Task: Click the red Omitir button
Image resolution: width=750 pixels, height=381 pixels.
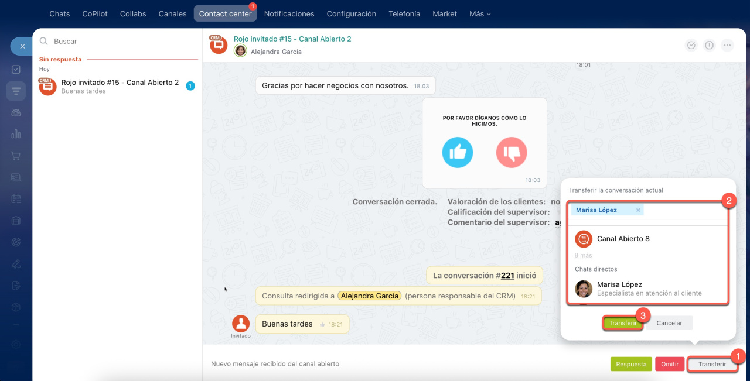Action: tap(669, 364)
